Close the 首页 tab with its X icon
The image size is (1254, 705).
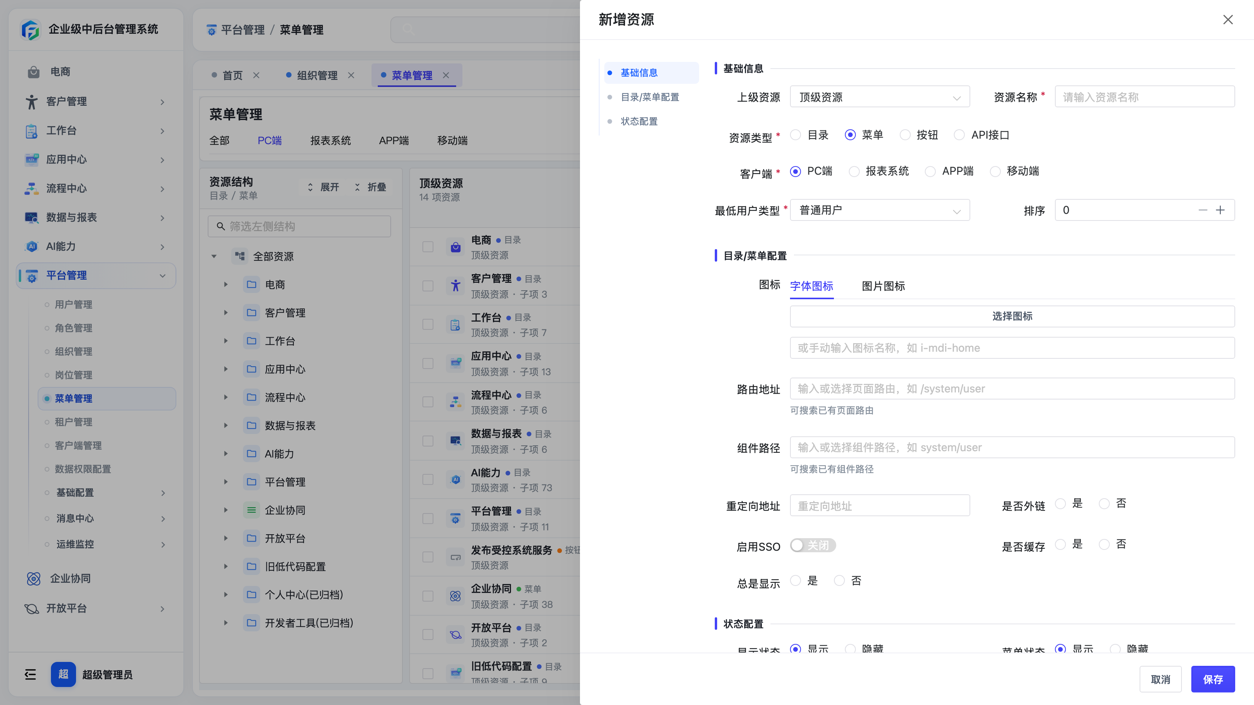(x=257, y=76)
